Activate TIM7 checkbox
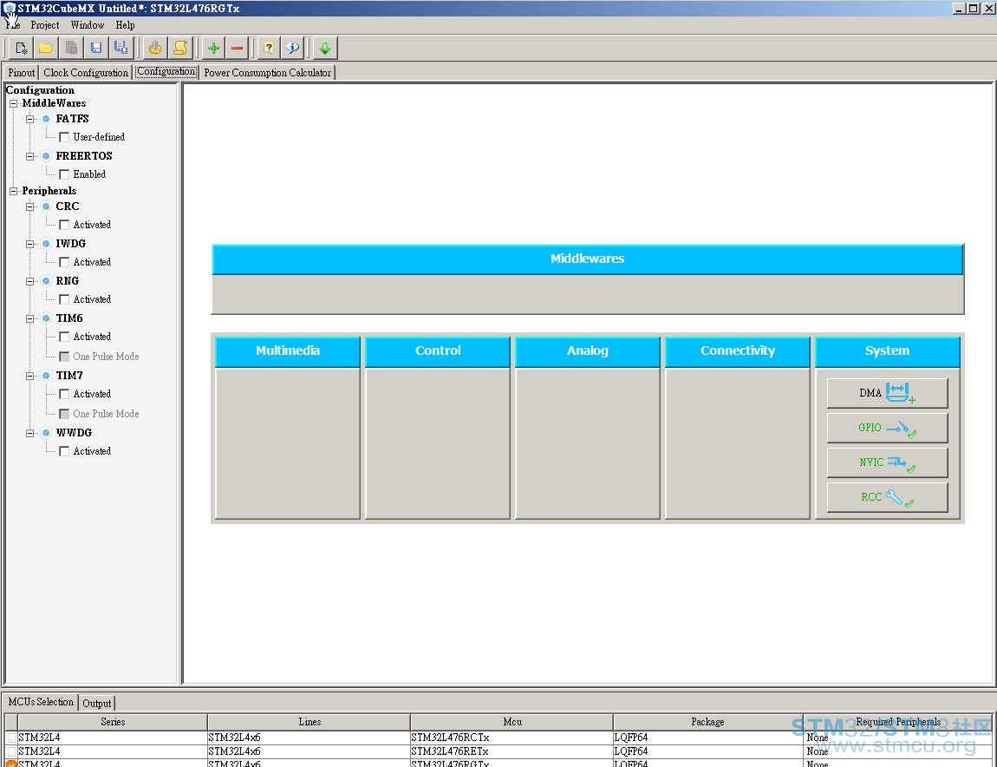997x767 pixels. [x=64, y=394]
